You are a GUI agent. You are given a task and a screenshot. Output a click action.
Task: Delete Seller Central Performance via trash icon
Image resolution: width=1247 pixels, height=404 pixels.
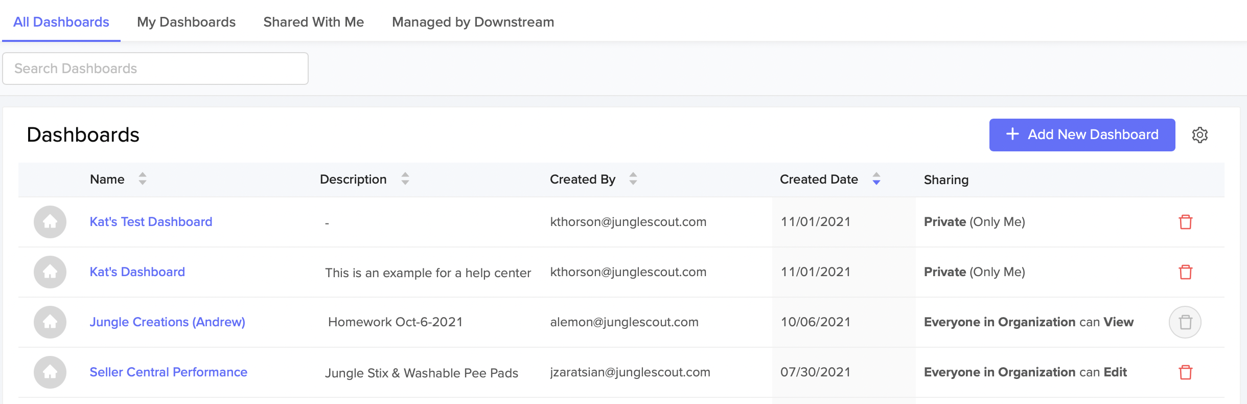1185,372
